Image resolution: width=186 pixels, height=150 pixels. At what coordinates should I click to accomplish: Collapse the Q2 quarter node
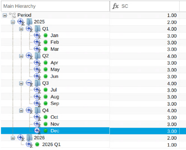(21, 56)
